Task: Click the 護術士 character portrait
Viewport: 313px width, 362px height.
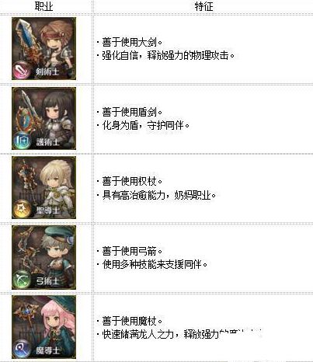Action: click(x=44, y=118)
